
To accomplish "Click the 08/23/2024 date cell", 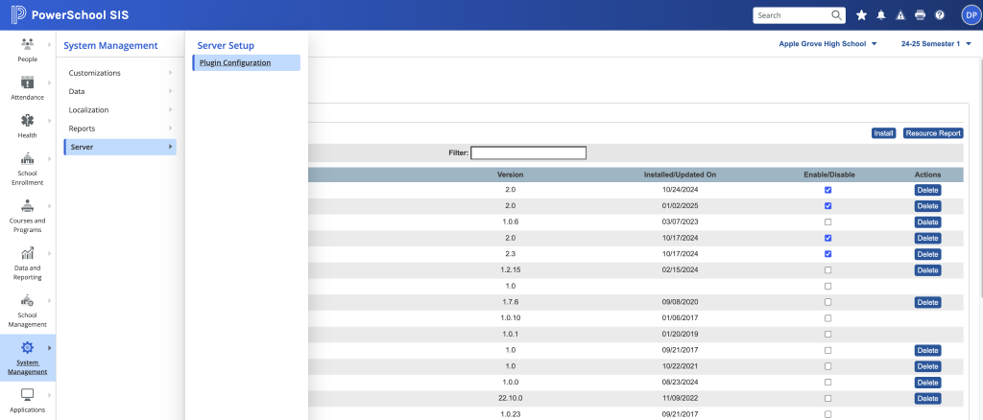I will point(680,382).
